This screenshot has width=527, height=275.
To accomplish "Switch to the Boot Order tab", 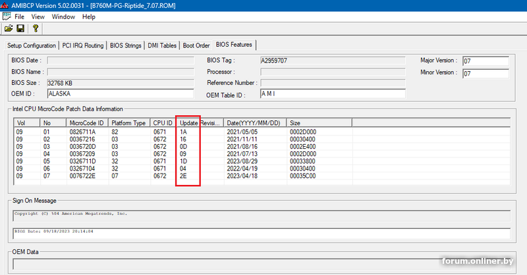I will coord(196,45).
